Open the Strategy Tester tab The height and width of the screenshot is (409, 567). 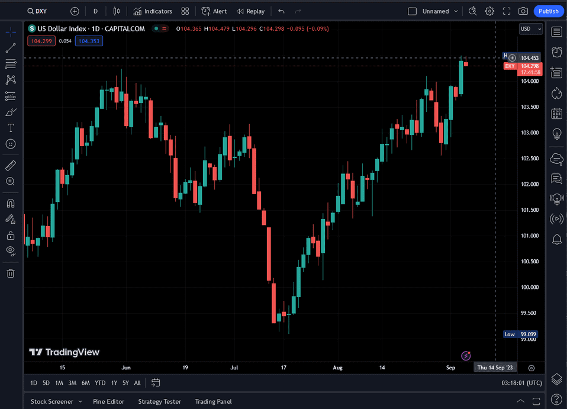coord(160,401)
